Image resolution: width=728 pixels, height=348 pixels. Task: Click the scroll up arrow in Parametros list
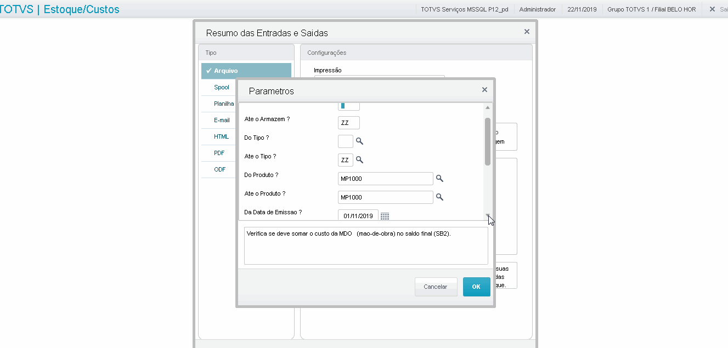pos(488,107)
